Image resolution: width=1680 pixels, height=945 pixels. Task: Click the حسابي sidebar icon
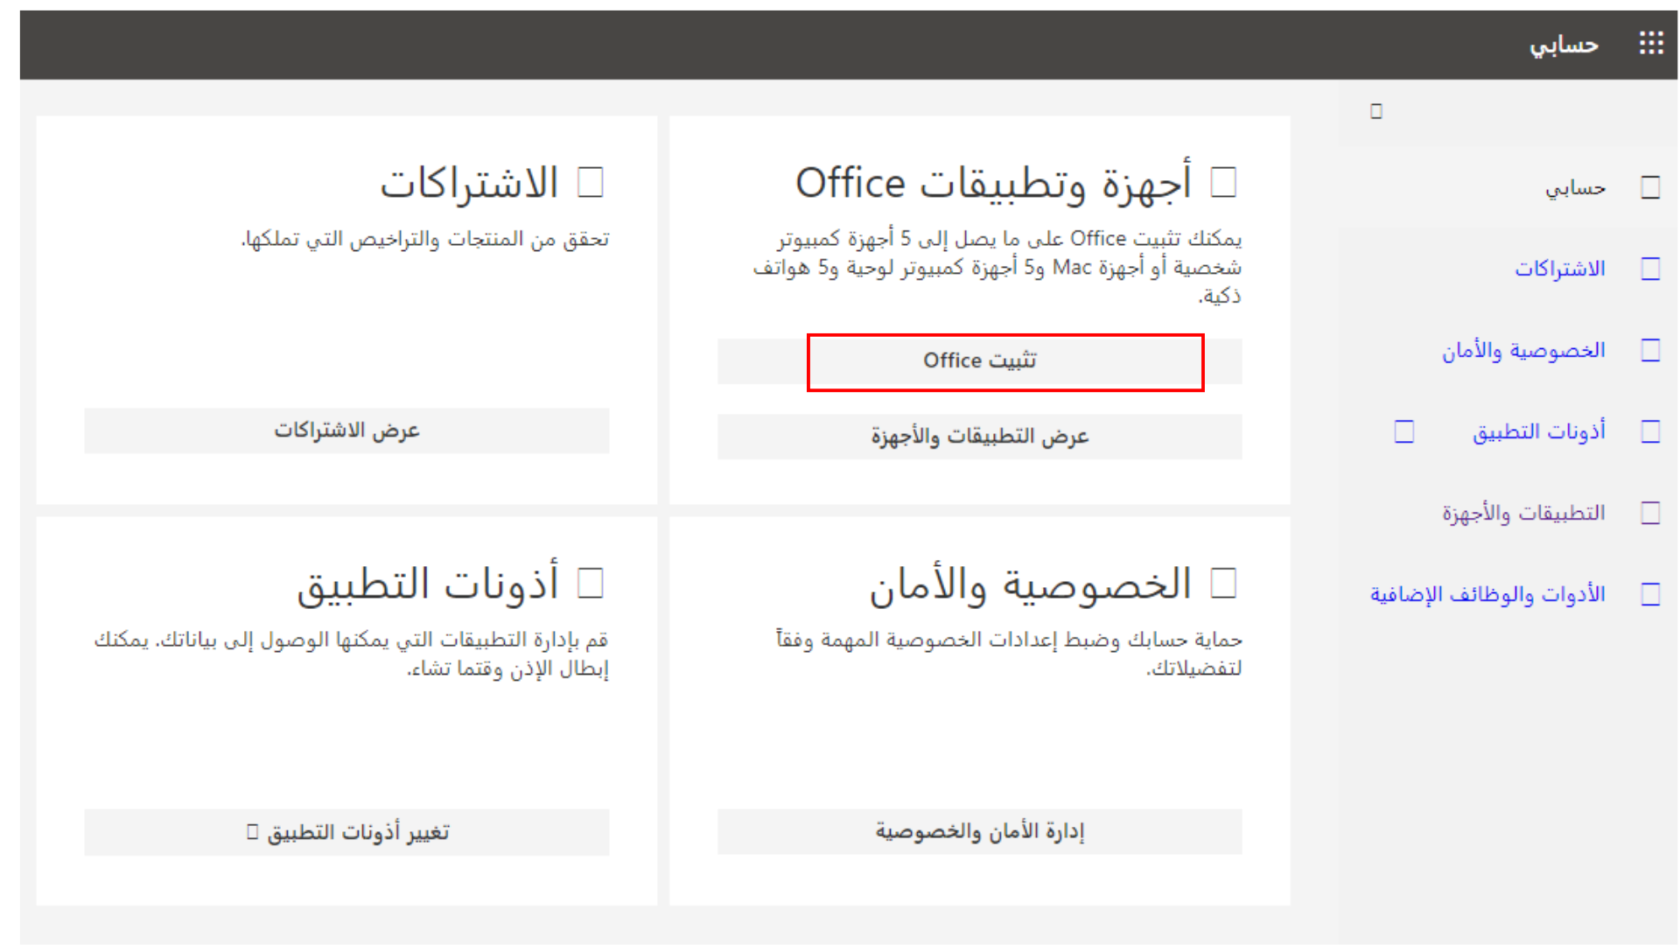[x=1650, y=187]
